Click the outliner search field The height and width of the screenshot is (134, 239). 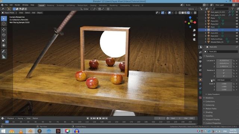click(220, 9)
